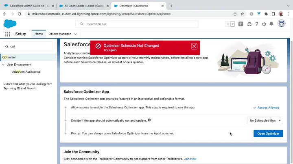Image resolution: width=293 pixels, height=164 pixels.
Task: Click the Setup label text
Action: click(21, 34)
